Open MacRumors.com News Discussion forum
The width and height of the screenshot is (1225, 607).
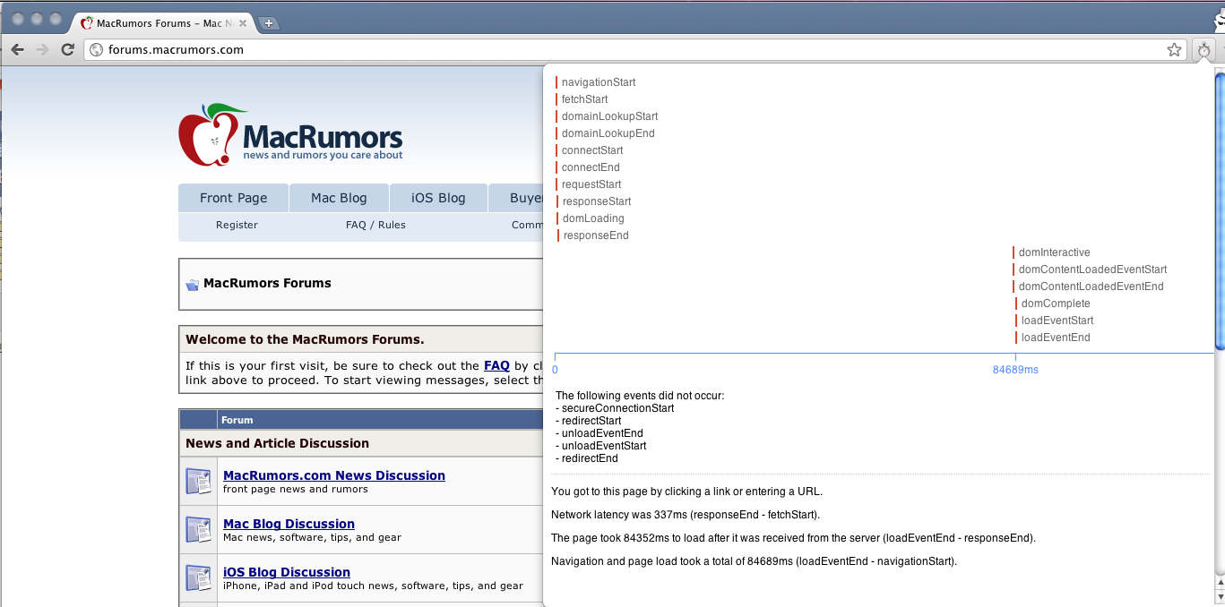tap(334, 475)
